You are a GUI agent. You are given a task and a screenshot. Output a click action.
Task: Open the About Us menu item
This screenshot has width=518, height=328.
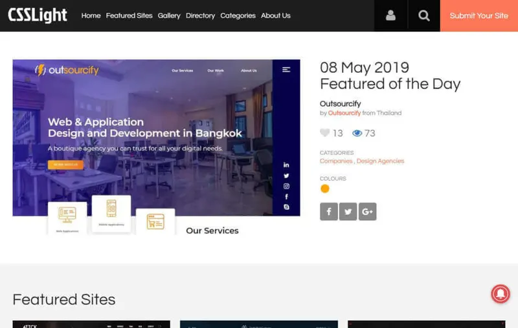(276, 15)
